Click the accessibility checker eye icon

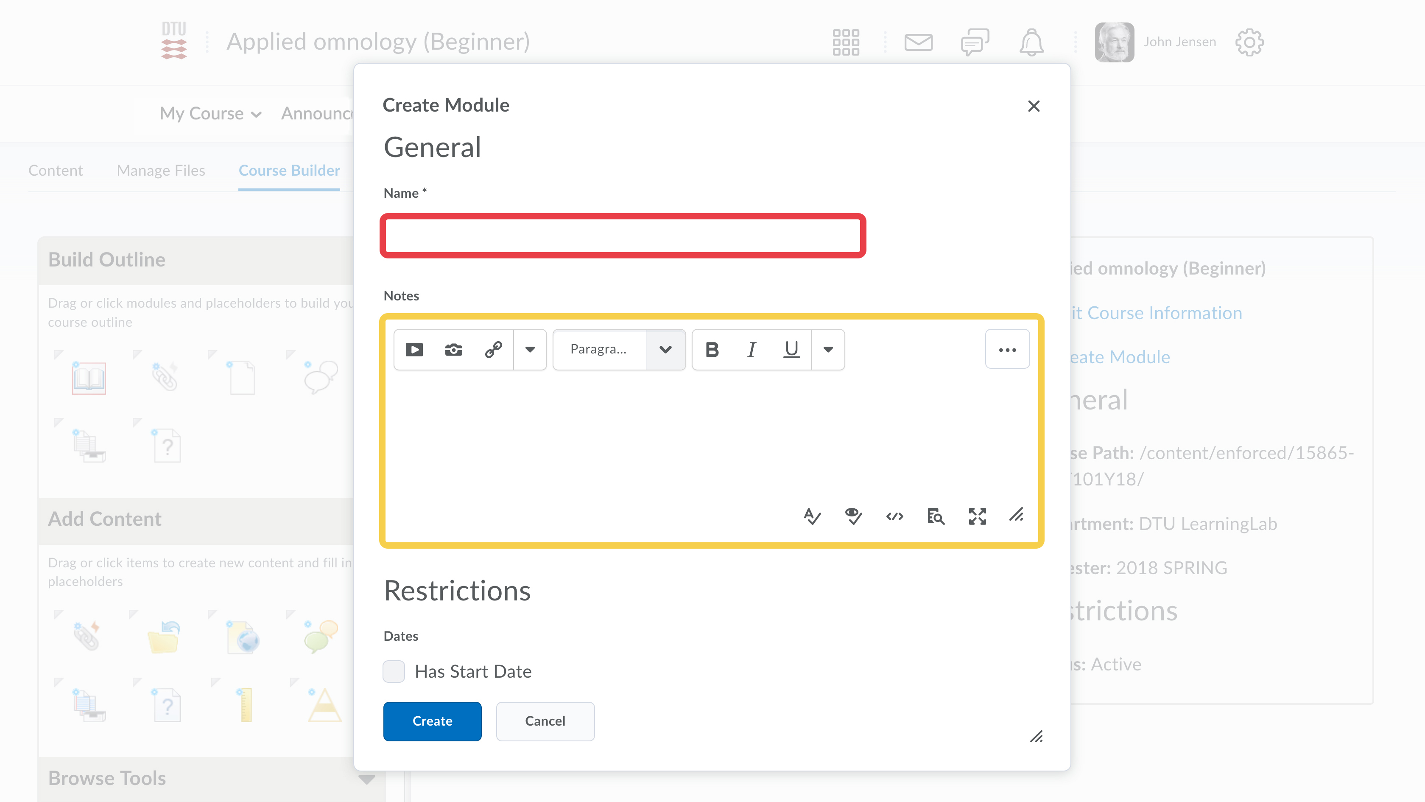[x=853, y=516]
